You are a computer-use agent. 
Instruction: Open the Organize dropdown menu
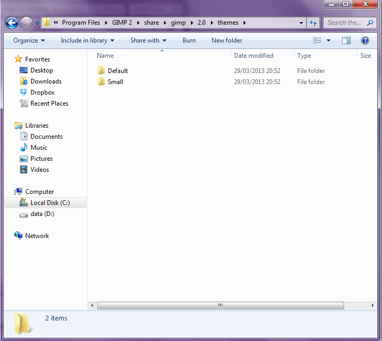29,40
